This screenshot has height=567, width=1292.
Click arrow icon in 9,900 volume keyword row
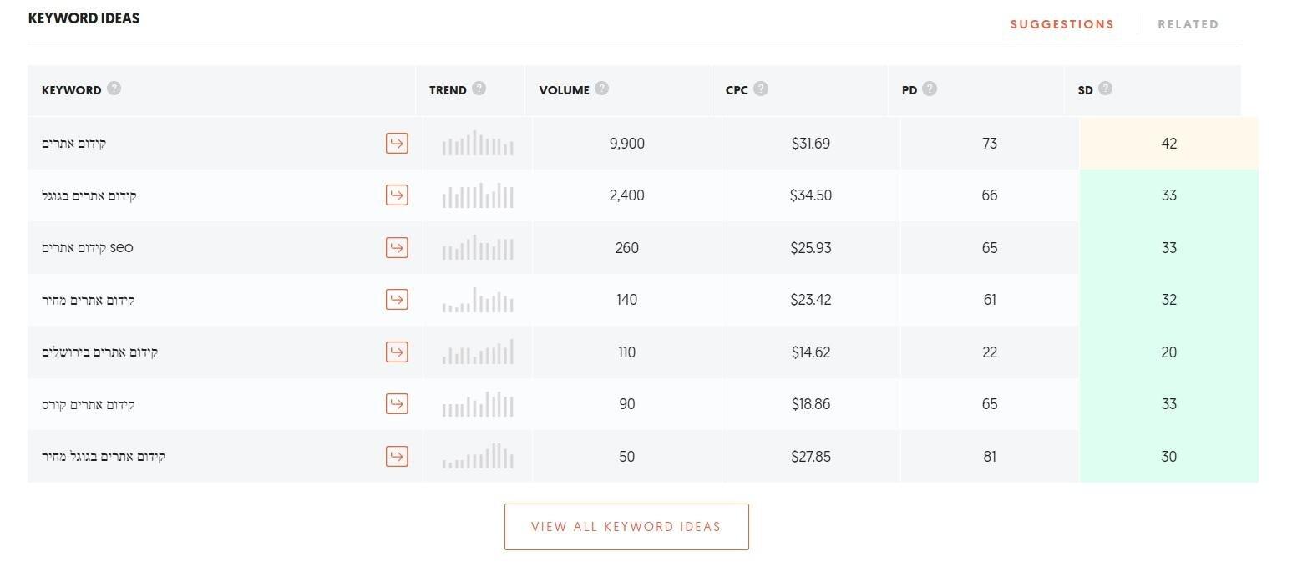[397, 143]
